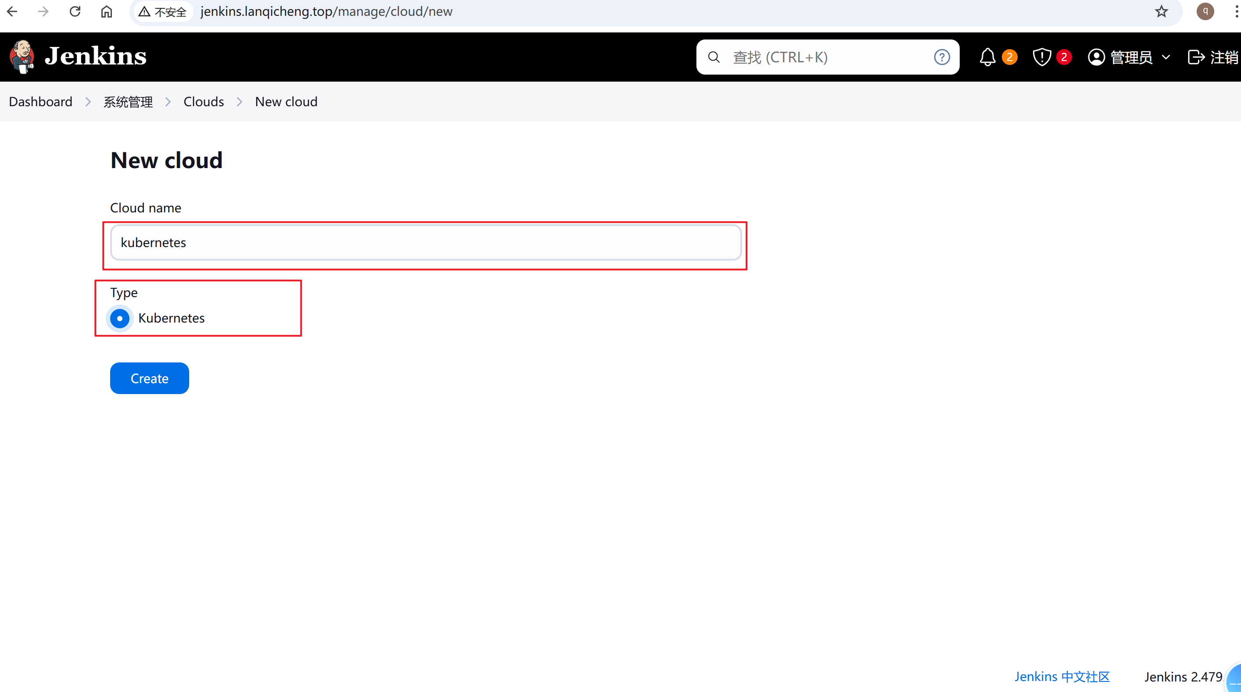The width and height of the screenshot is (1241, 692).
Task: Click the browser forward arrow
Action: point(43,11)
